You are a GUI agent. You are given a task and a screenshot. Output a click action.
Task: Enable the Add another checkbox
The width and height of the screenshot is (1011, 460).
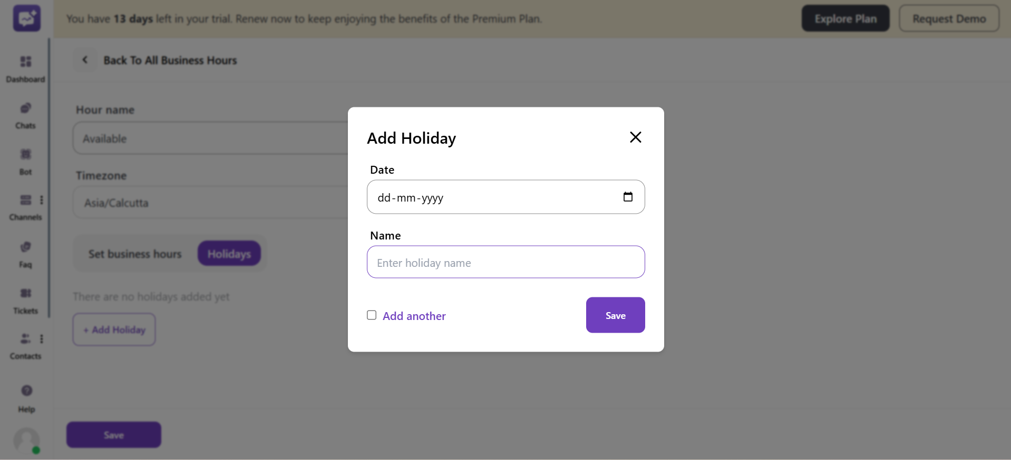coord(371,315)
